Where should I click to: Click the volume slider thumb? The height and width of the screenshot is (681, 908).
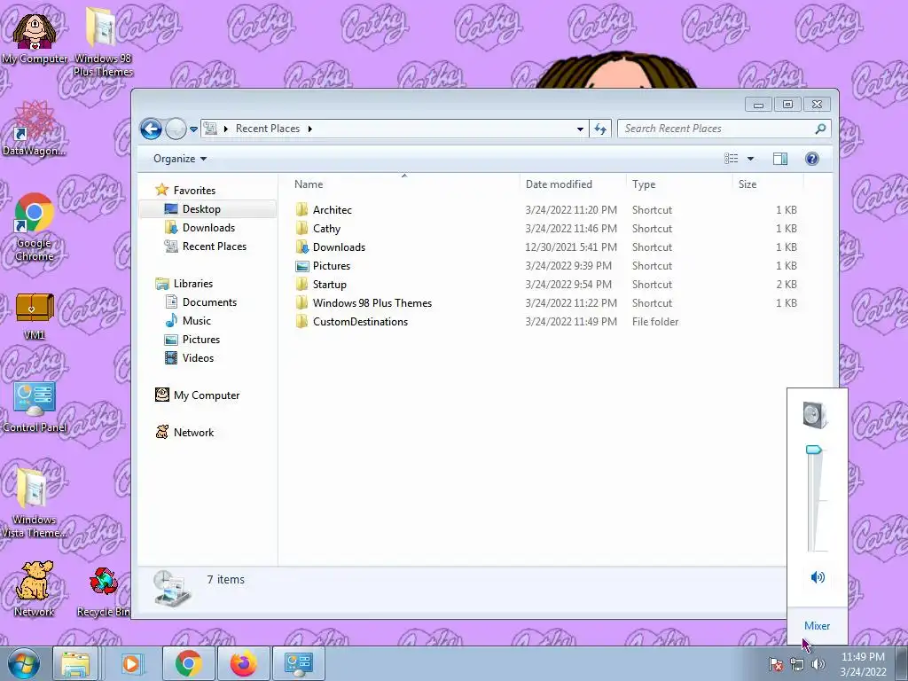point(814,450)
